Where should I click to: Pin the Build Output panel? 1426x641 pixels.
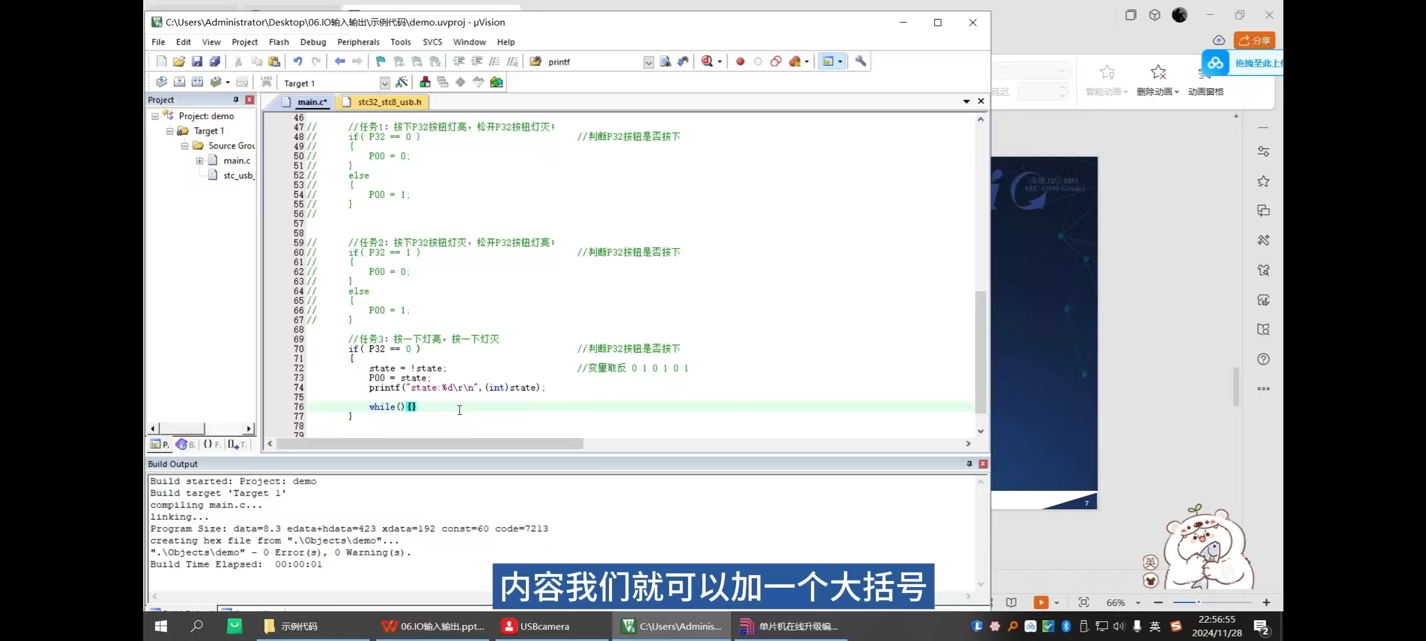[969, 464]
